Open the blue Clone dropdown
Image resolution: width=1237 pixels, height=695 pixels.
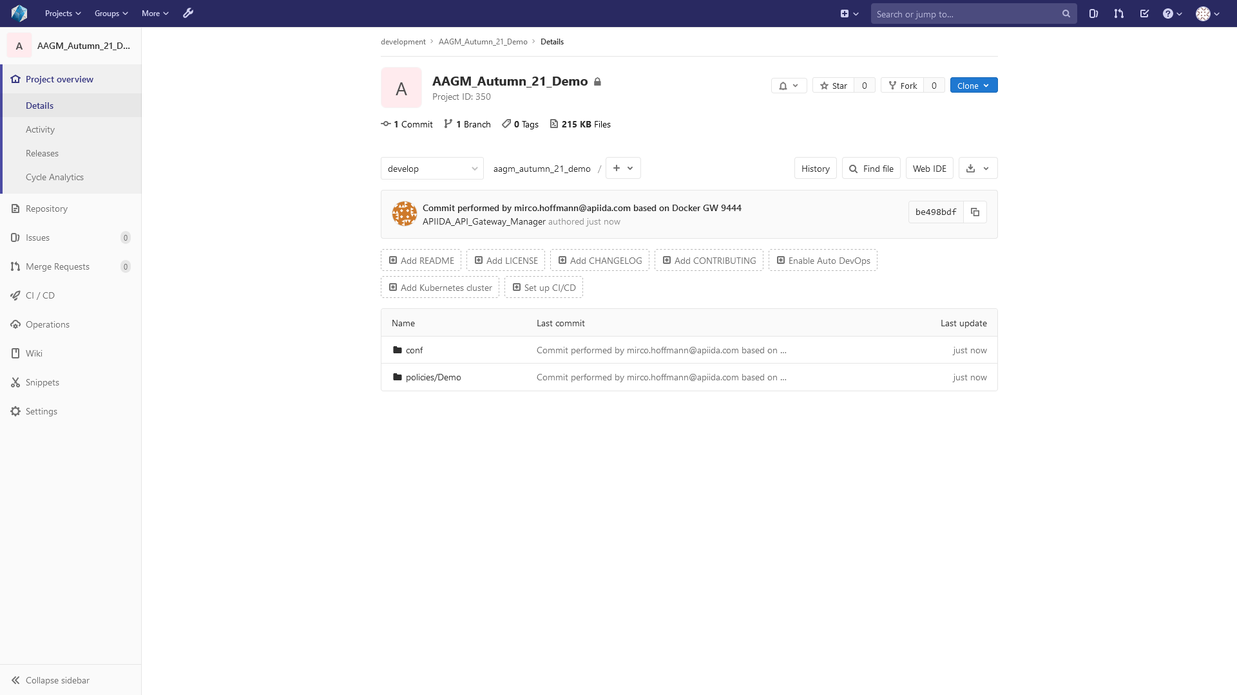coord(973,86)
